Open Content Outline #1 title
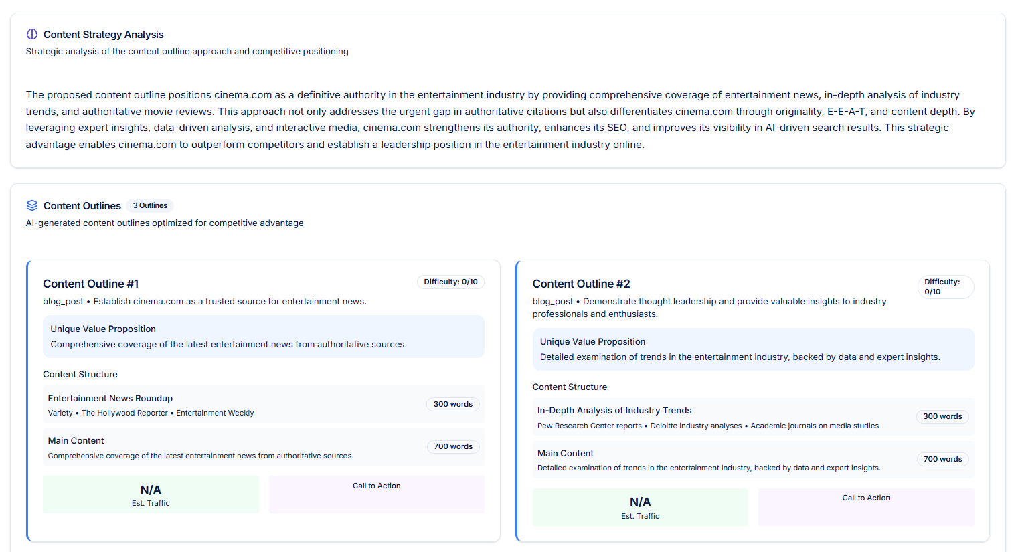The image size is (1016, 552). click(x=91, y=284)
